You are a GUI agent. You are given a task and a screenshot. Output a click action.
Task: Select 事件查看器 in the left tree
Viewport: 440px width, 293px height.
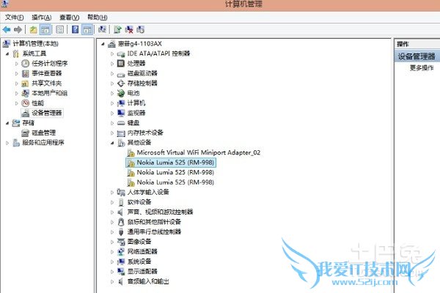click(47, 73)
